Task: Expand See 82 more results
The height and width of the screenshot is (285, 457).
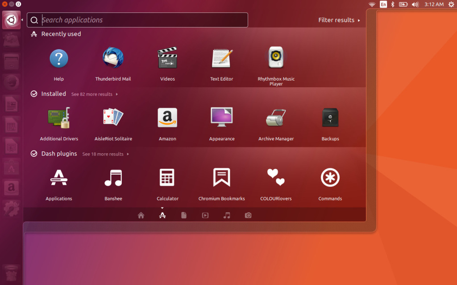Action: coord(95,94)
